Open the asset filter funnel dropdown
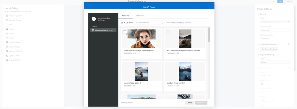This screenshot has height=109, width=297. point(163,23)
